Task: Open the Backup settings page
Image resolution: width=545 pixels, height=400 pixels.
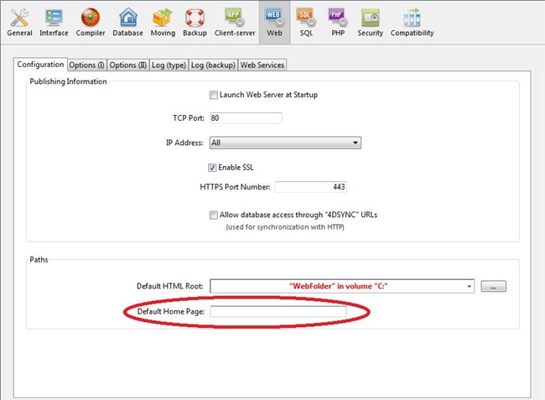Action: [195, 21]
